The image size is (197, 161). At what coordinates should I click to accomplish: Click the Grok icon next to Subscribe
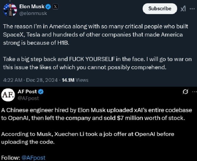click(183, 9)
